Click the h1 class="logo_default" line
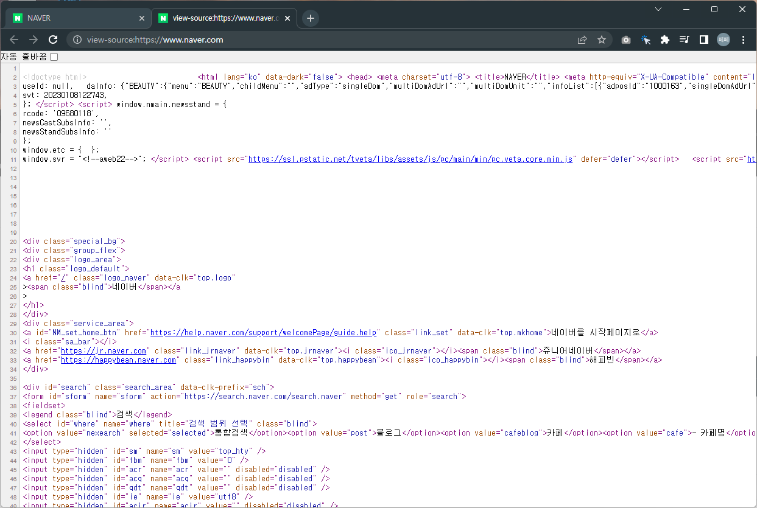This screenshot has width=757, height=508. 76,269
